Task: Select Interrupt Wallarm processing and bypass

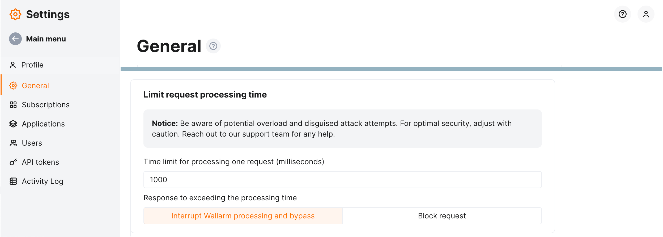Action: 243,216
